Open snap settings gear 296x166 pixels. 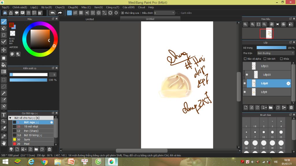pyautogui.click(x=116, y=13)
